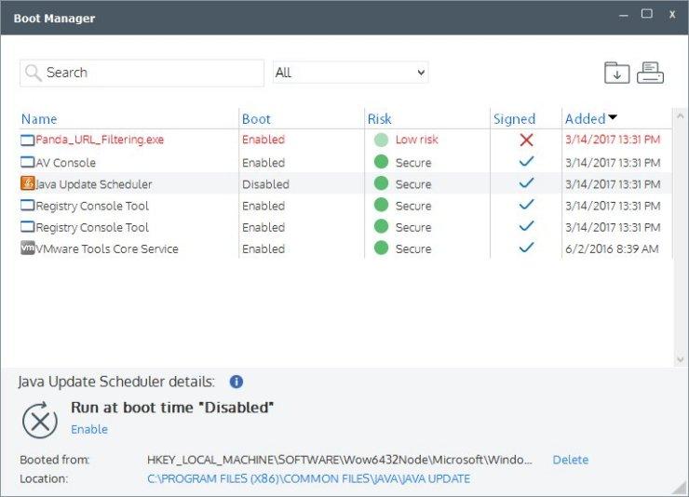The width and height of the screenshot is (689, 497).
Task: Click the print list icon
Action: [650, 73]
